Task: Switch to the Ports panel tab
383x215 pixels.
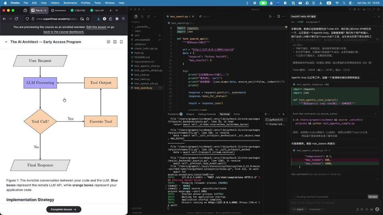Action: [237, 114]
